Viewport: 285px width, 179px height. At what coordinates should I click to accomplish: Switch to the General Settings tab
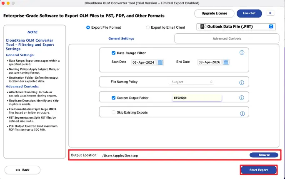tap(121, 38)
